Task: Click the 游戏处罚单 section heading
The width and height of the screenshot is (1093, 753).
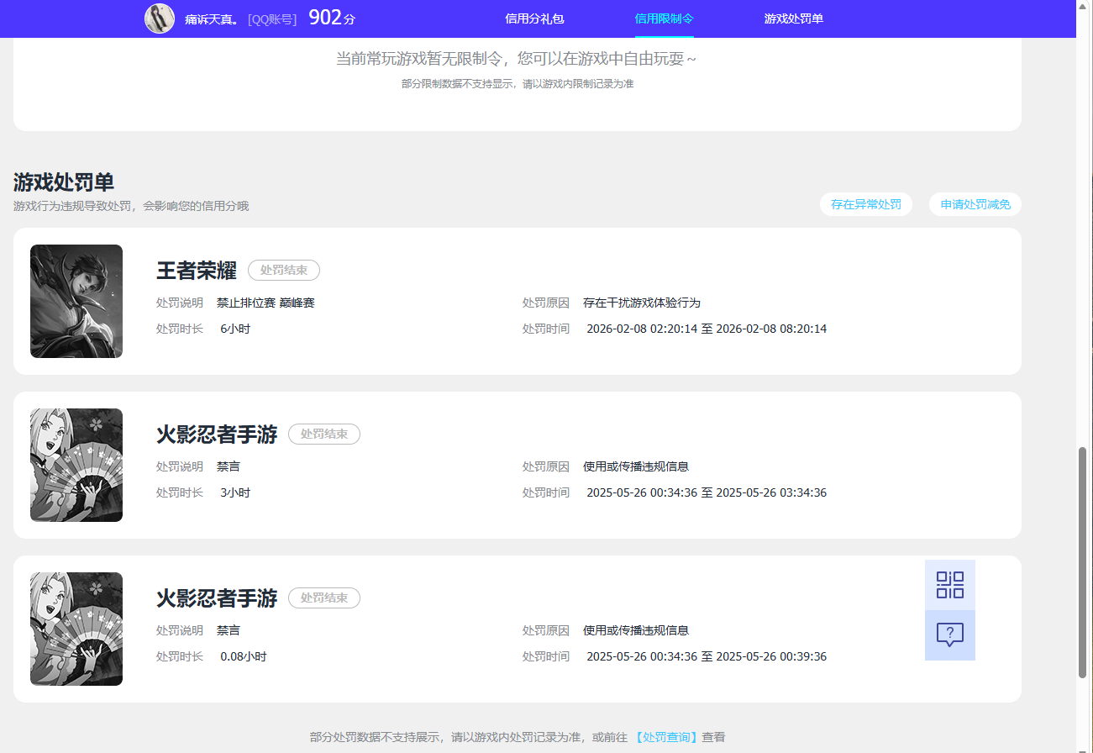Action: tap(64, 182)
